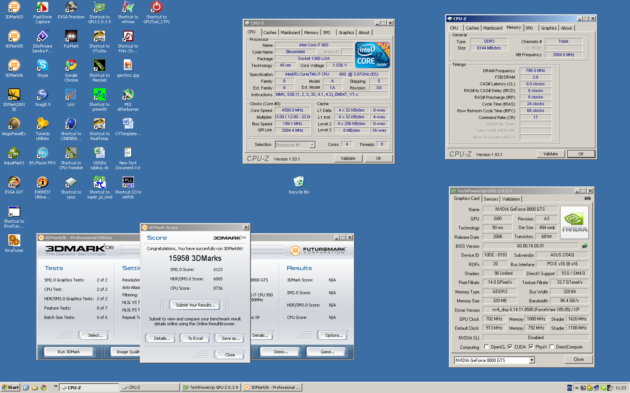Open the FurMark desktop icon
This screenshot has height=393, width=630.
tap(71, 40)
